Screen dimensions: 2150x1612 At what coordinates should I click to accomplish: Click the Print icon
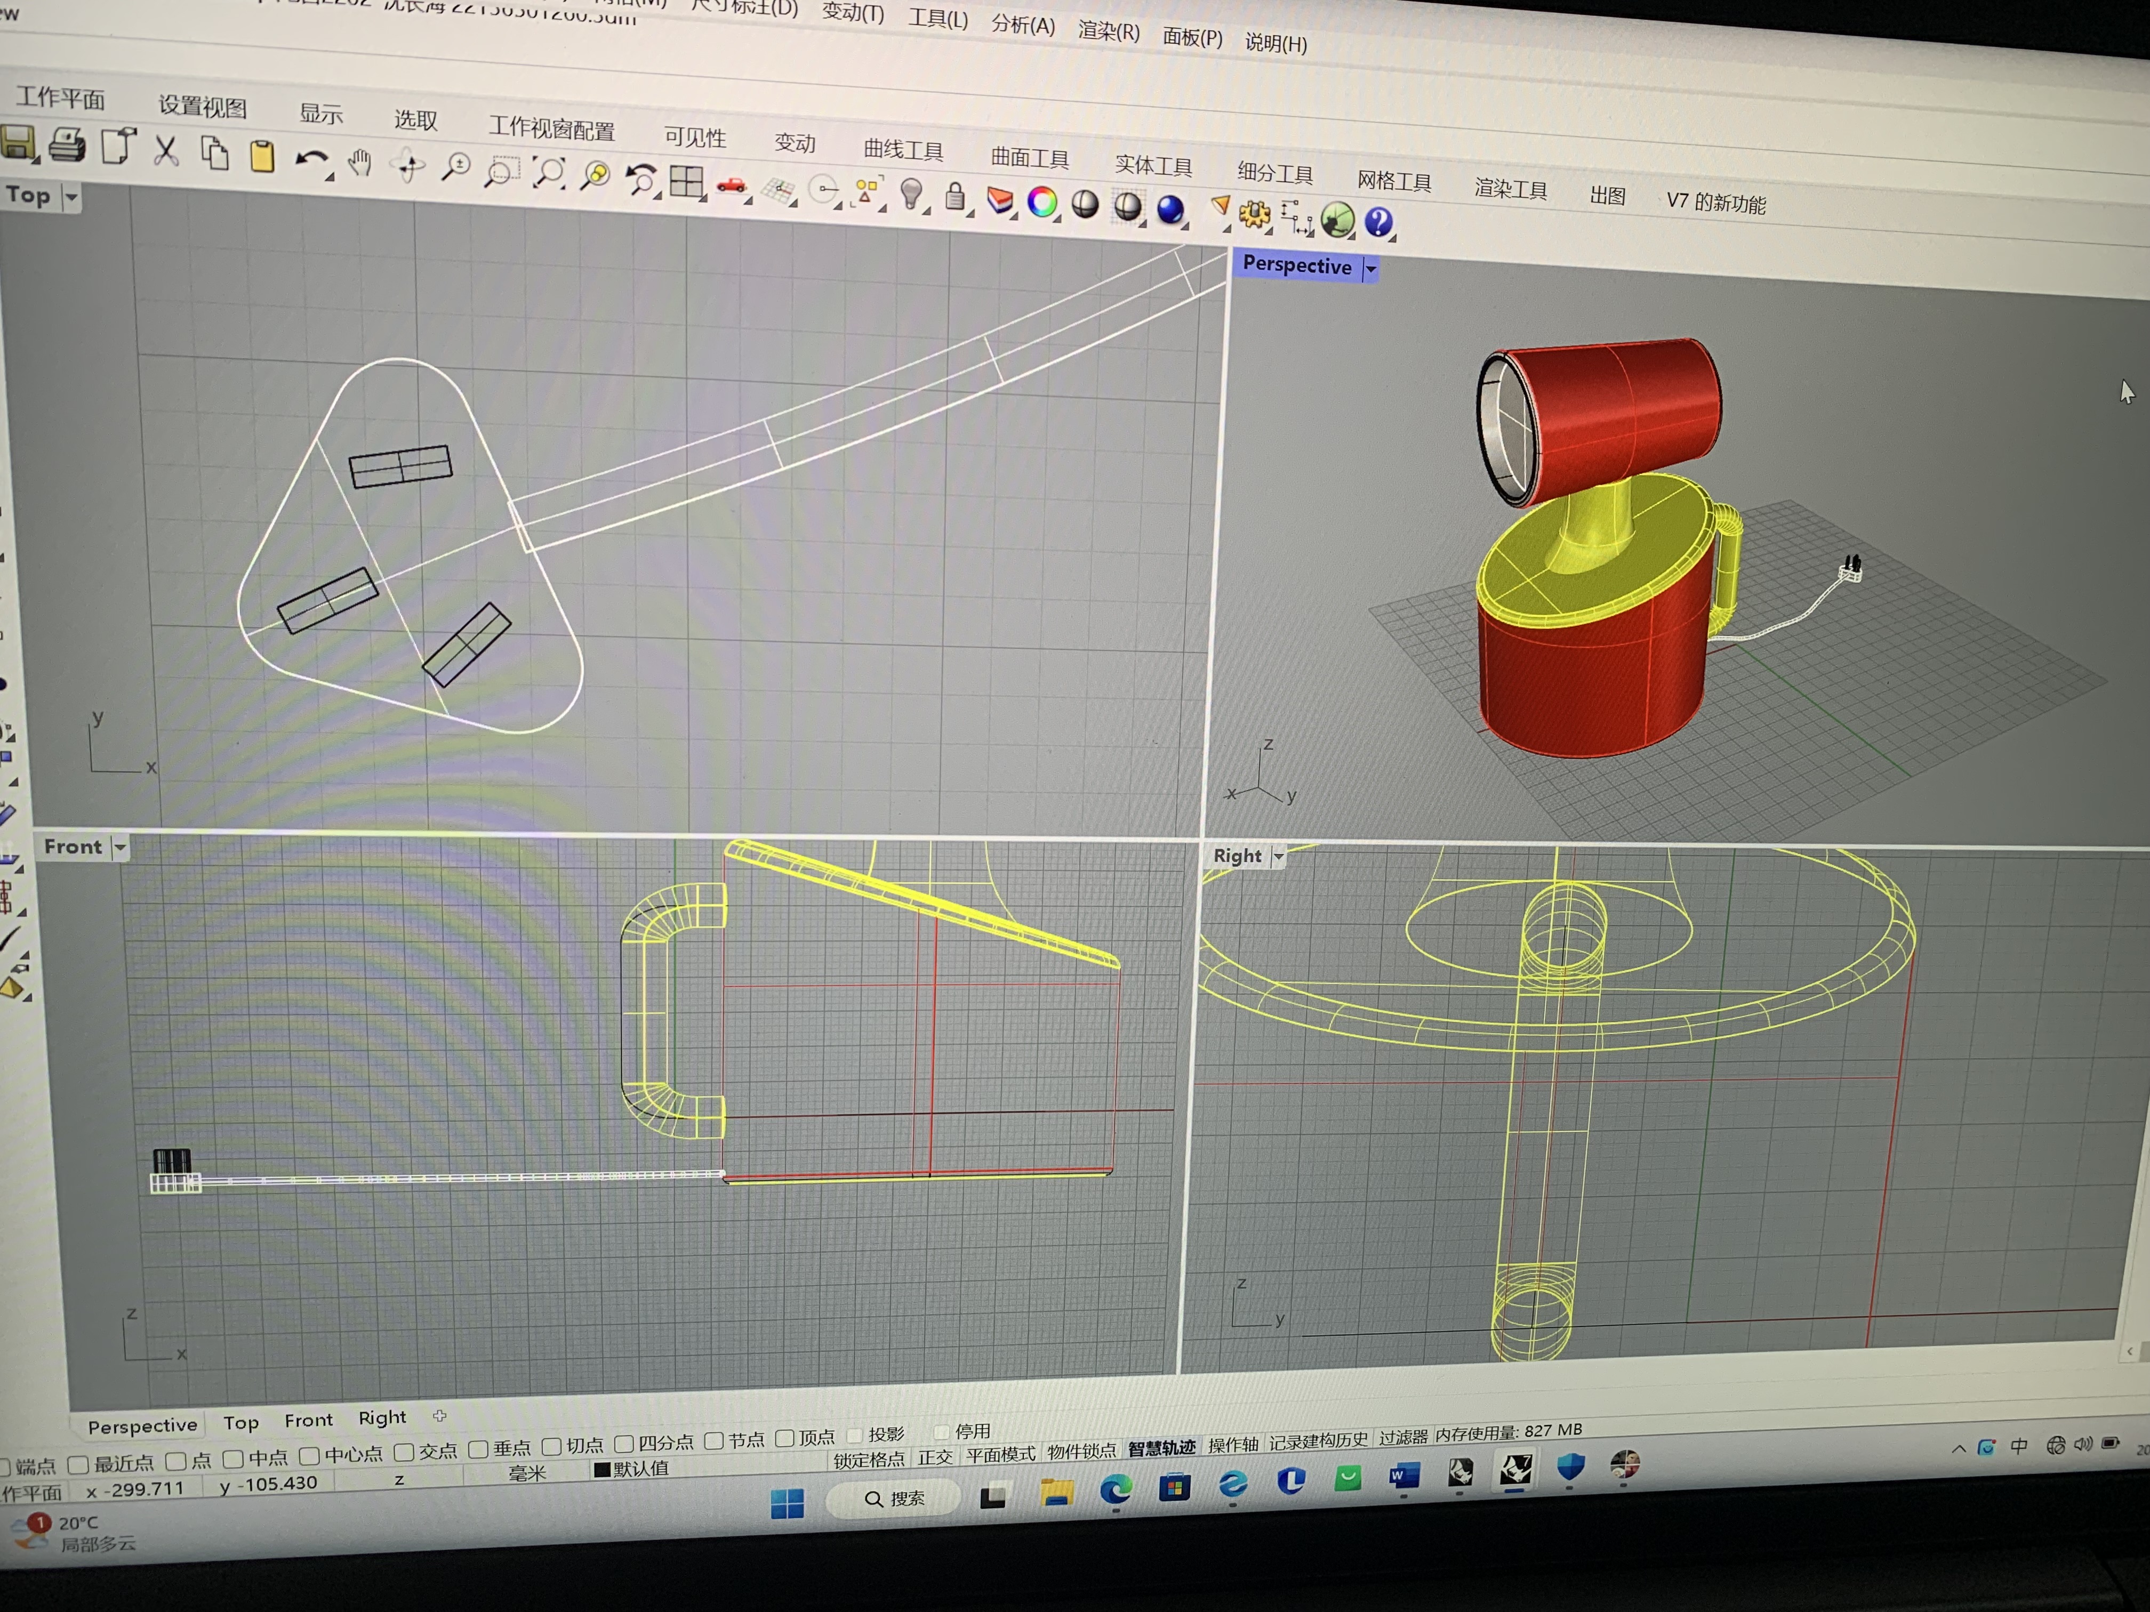67,145
